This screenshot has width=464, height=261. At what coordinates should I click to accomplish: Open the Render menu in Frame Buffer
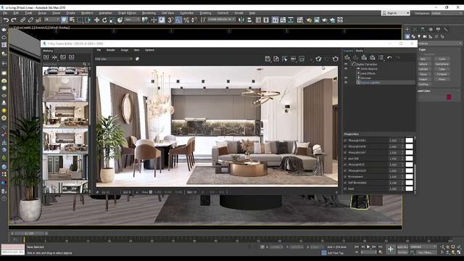click(111, 50)
